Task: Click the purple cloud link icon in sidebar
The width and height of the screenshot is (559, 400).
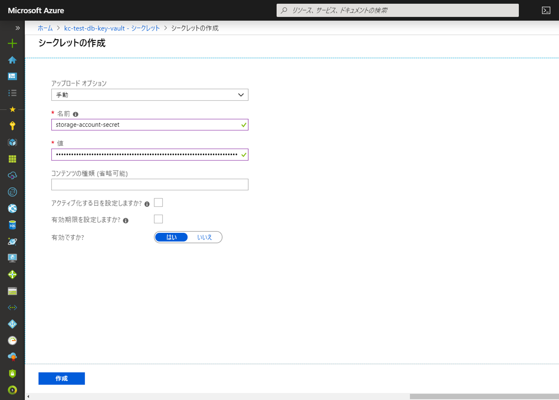Action: [x=12, y=175]
